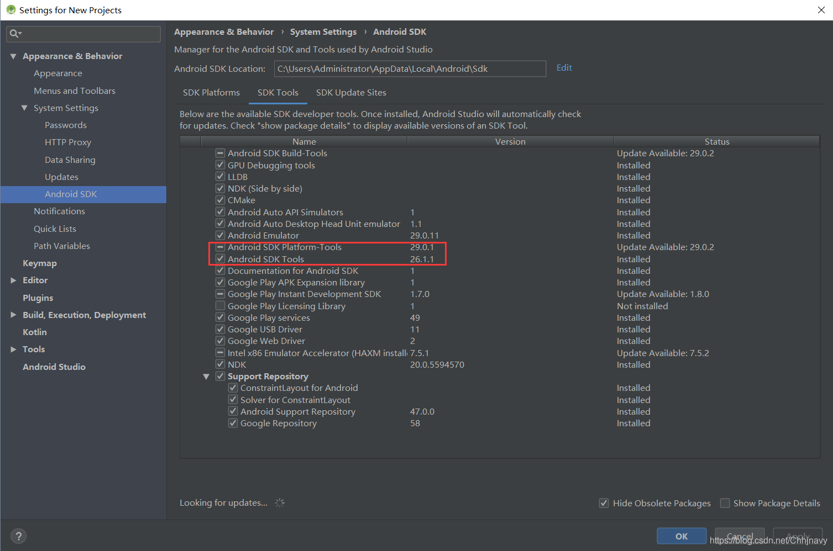Uncheck the LLDB checkbox
This screenshot has width=833, height=551.
click(220, 177)
